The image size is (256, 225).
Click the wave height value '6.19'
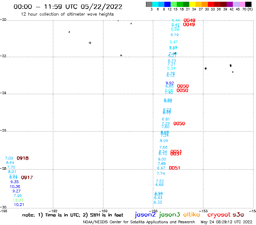175,35
